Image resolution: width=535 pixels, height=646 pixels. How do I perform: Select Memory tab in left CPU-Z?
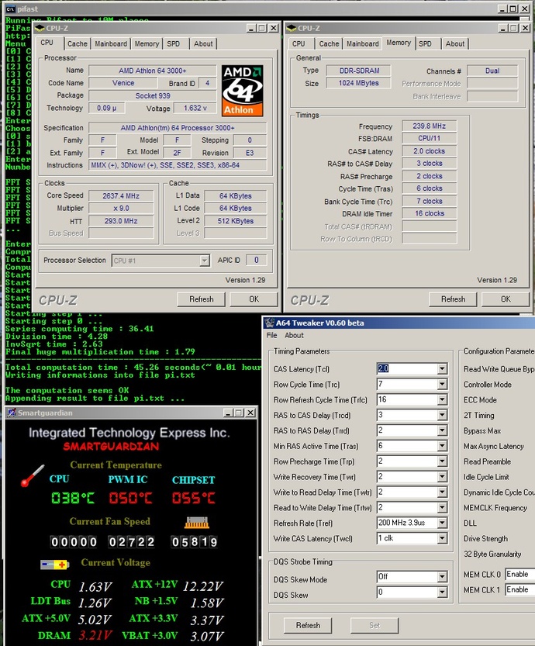point(147,43)
